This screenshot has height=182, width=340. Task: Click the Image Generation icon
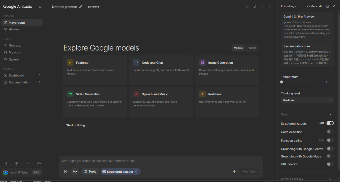coord(202,63)
